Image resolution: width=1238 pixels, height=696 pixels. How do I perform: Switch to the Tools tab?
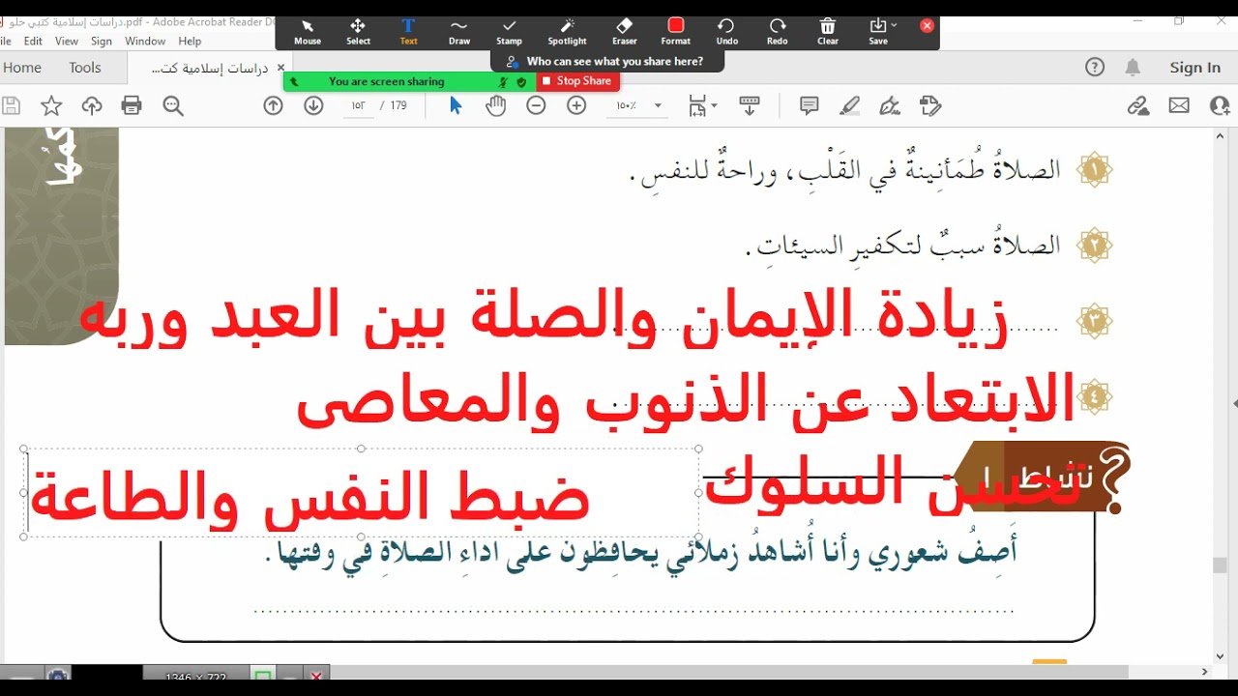coord(85,68)
